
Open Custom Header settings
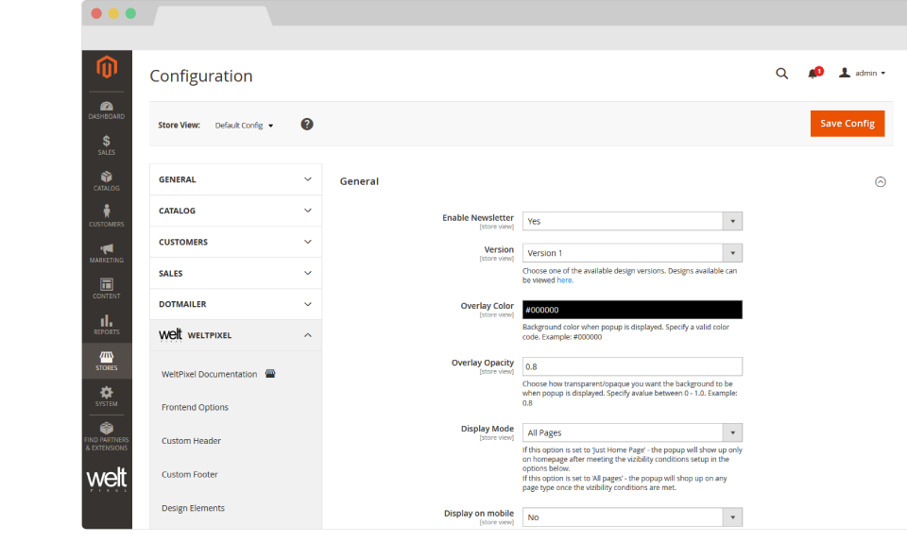pos(192,441)
